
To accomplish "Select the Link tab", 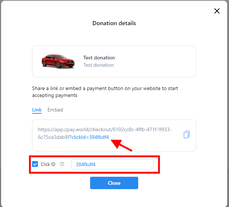I will pos(37,110).
